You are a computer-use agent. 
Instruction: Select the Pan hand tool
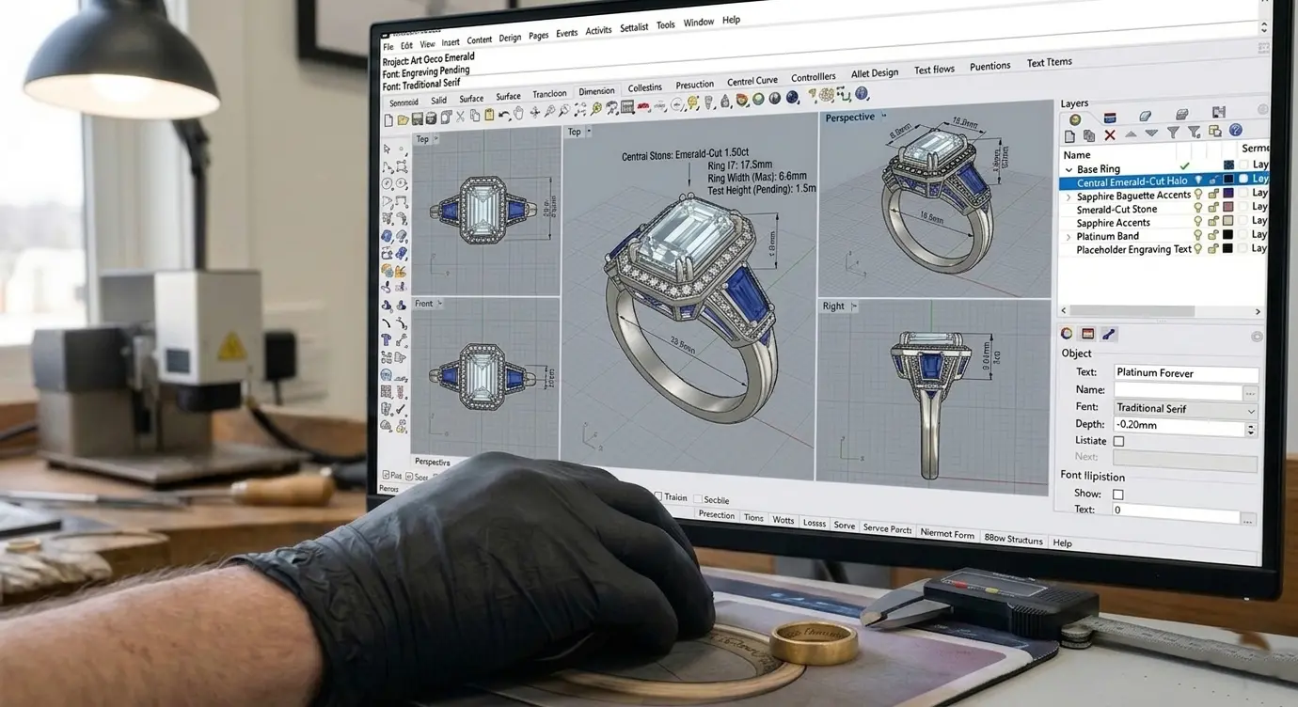pyautogui.click(x=519, y=114)
